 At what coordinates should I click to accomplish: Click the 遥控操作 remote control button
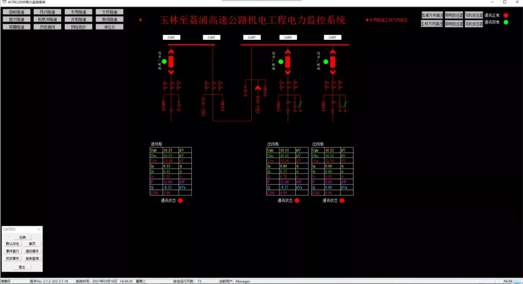pyautogui.click(x=32, y=251)
